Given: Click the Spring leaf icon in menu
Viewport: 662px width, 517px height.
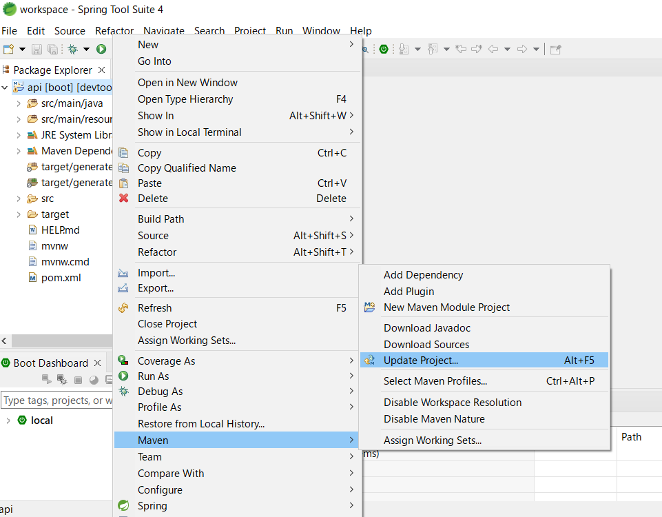Looking at the screenshot, I should pos(123,505).
